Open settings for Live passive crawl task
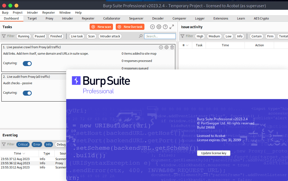 [x=166, y=47]
